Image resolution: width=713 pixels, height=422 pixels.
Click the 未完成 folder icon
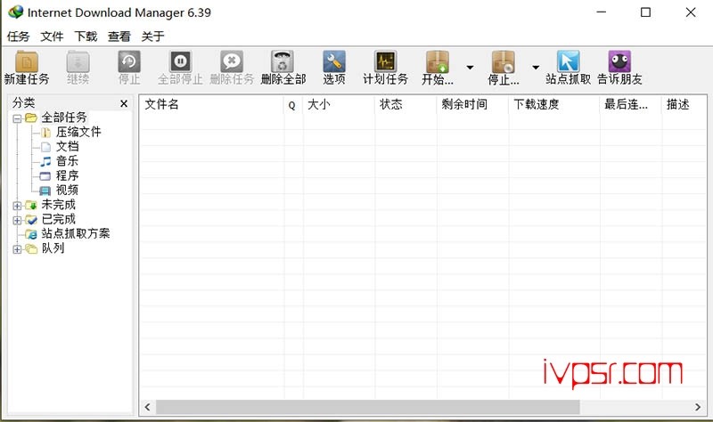[x=31, y=205]
